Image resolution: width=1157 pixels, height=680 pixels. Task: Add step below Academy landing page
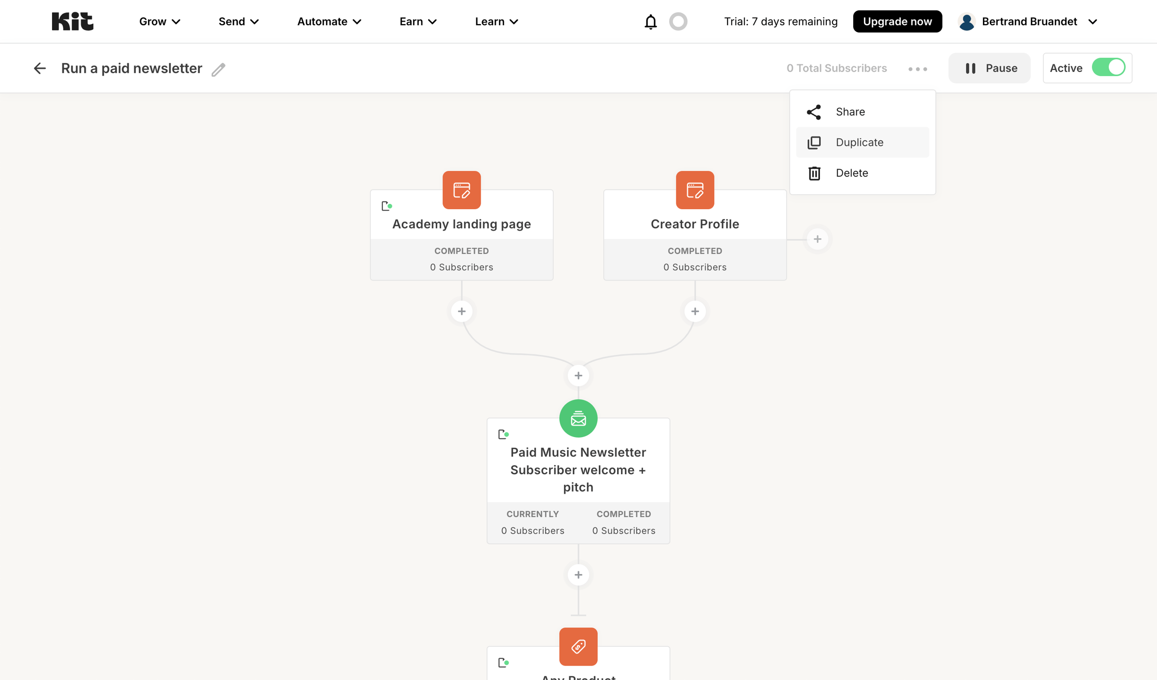pyautogui.click(x=461, y=311)
